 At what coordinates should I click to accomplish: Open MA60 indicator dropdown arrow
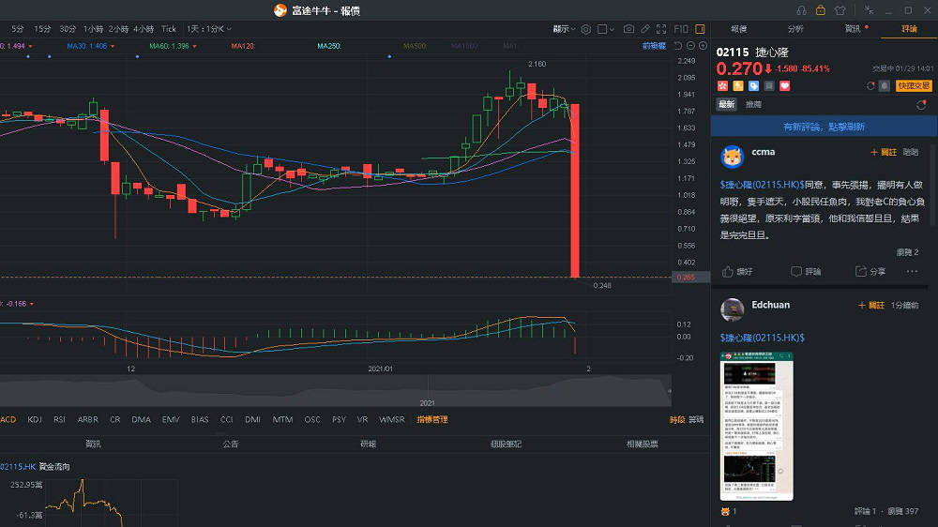[x=194, y=46]
